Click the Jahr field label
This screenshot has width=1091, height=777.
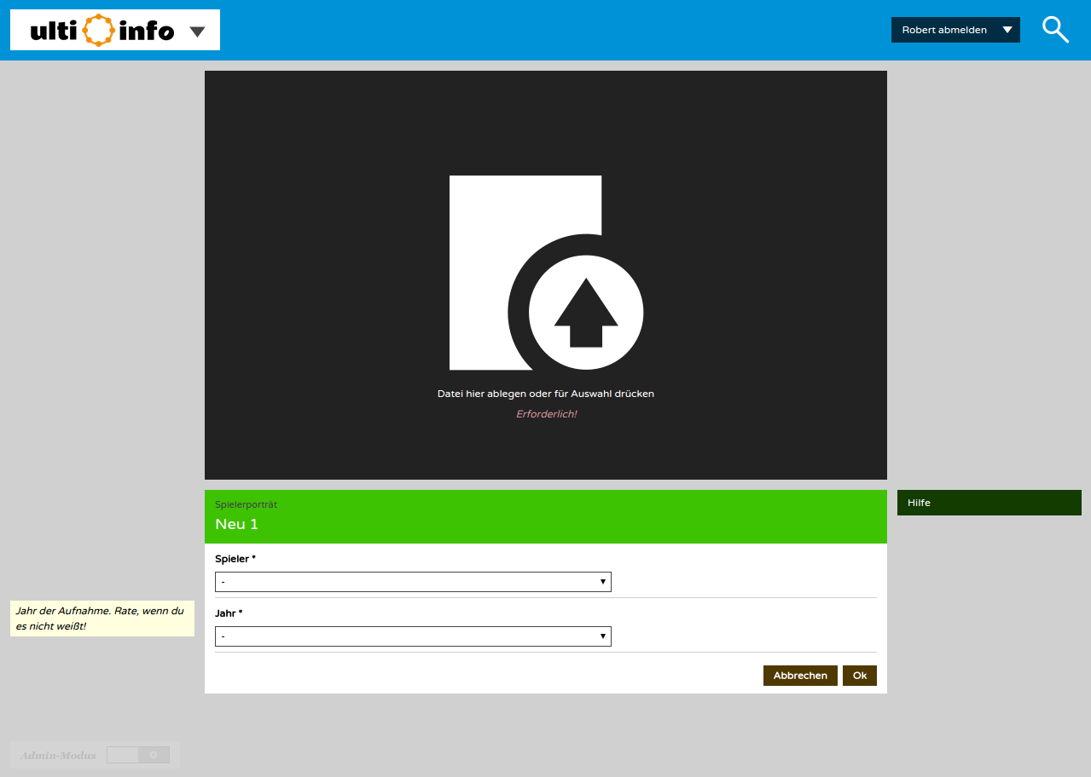point(229,613)
